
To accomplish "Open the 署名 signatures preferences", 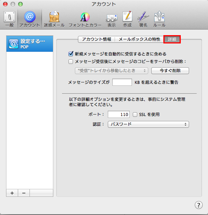I will [x=143, y=19].
